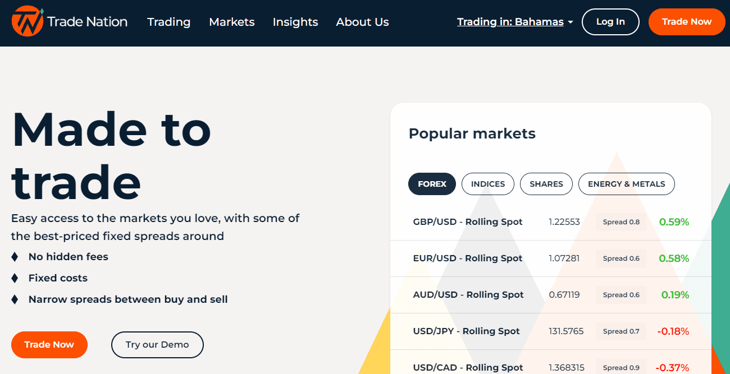Click the Fixed costs bullet text

pos(58,278)
